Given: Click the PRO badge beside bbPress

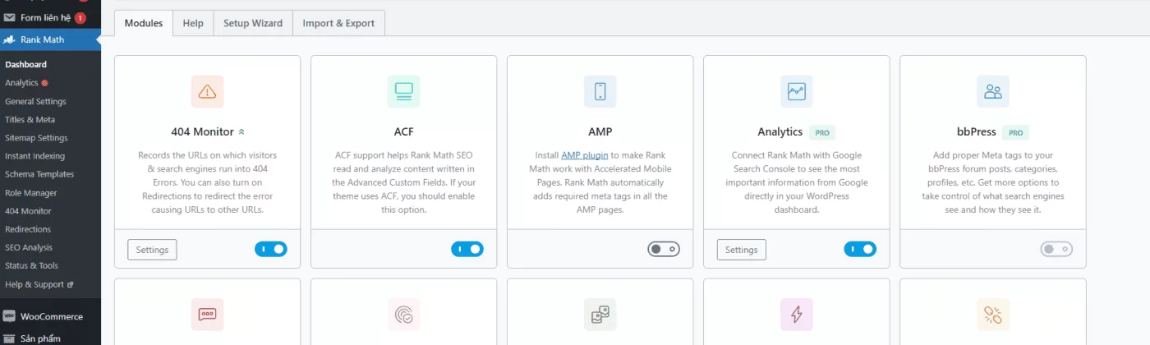Looking at the screenshot, I should [1015, 132].
